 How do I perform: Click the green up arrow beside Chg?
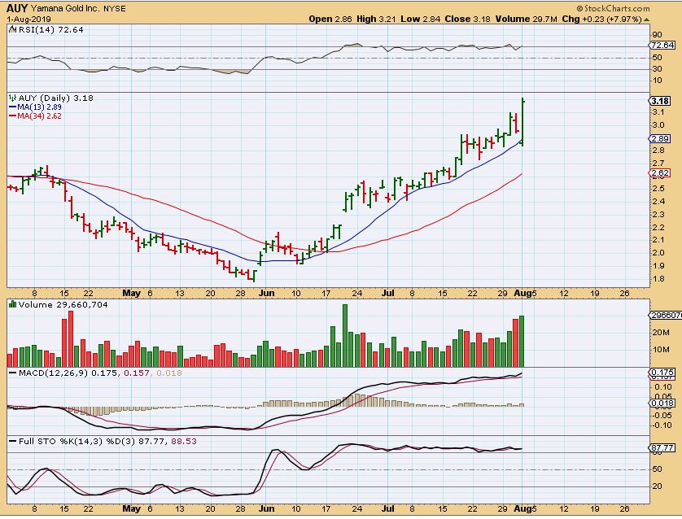coord(647,20)
